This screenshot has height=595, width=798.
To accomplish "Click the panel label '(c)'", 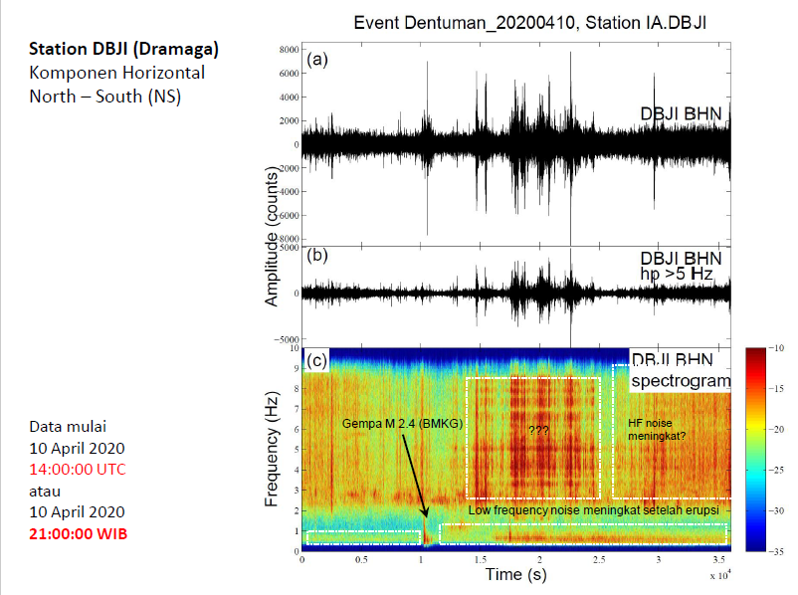I will 317,360.
